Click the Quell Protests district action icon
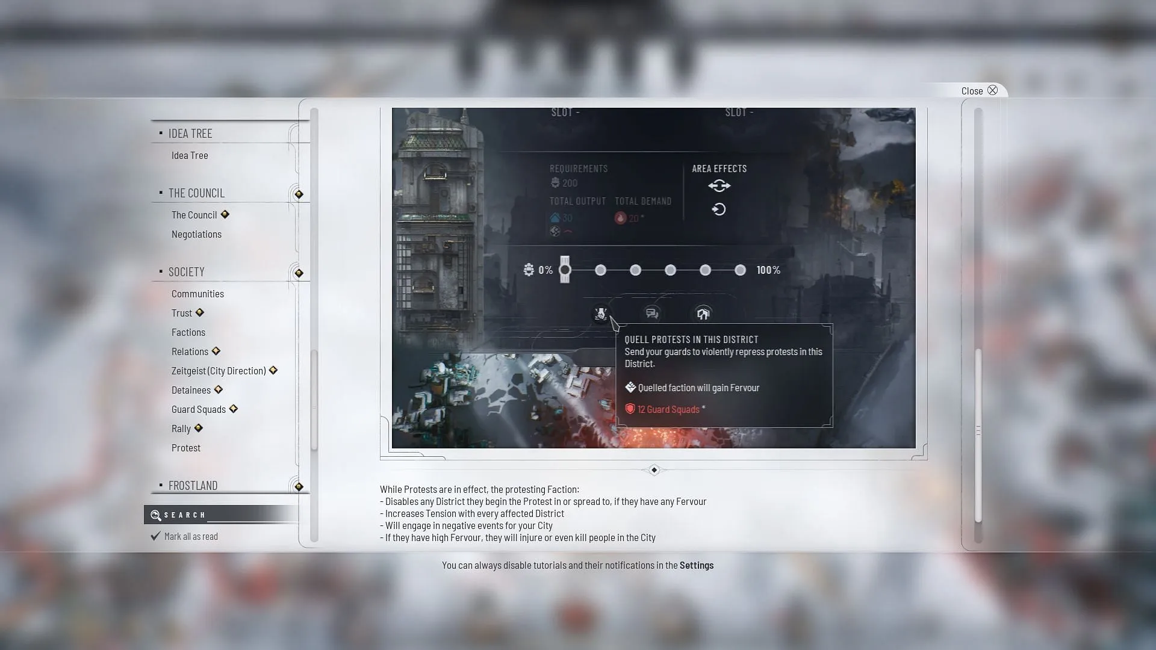The width and height of the screenshot is (1156, 650). tap(600, 313)
